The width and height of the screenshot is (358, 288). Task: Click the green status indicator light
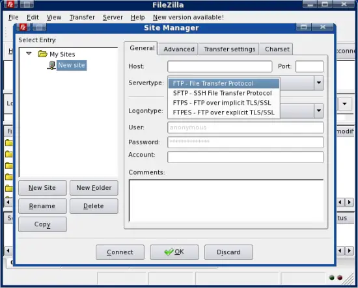[332, 278]
